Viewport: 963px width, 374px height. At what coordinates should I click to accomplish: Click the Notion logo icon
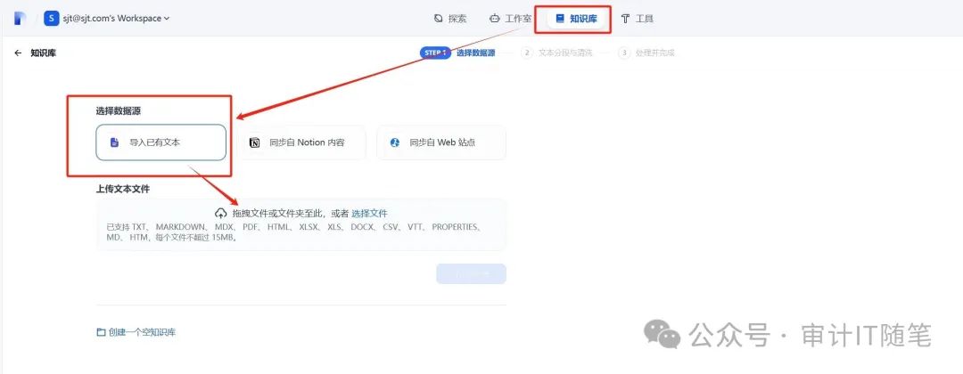(255, 142)
